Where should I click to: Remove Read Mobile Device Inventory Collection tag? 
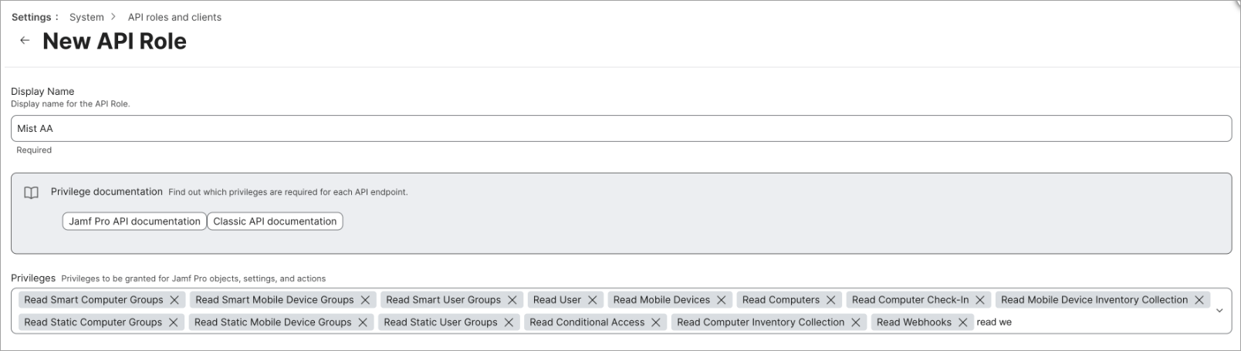[1199, 300]
